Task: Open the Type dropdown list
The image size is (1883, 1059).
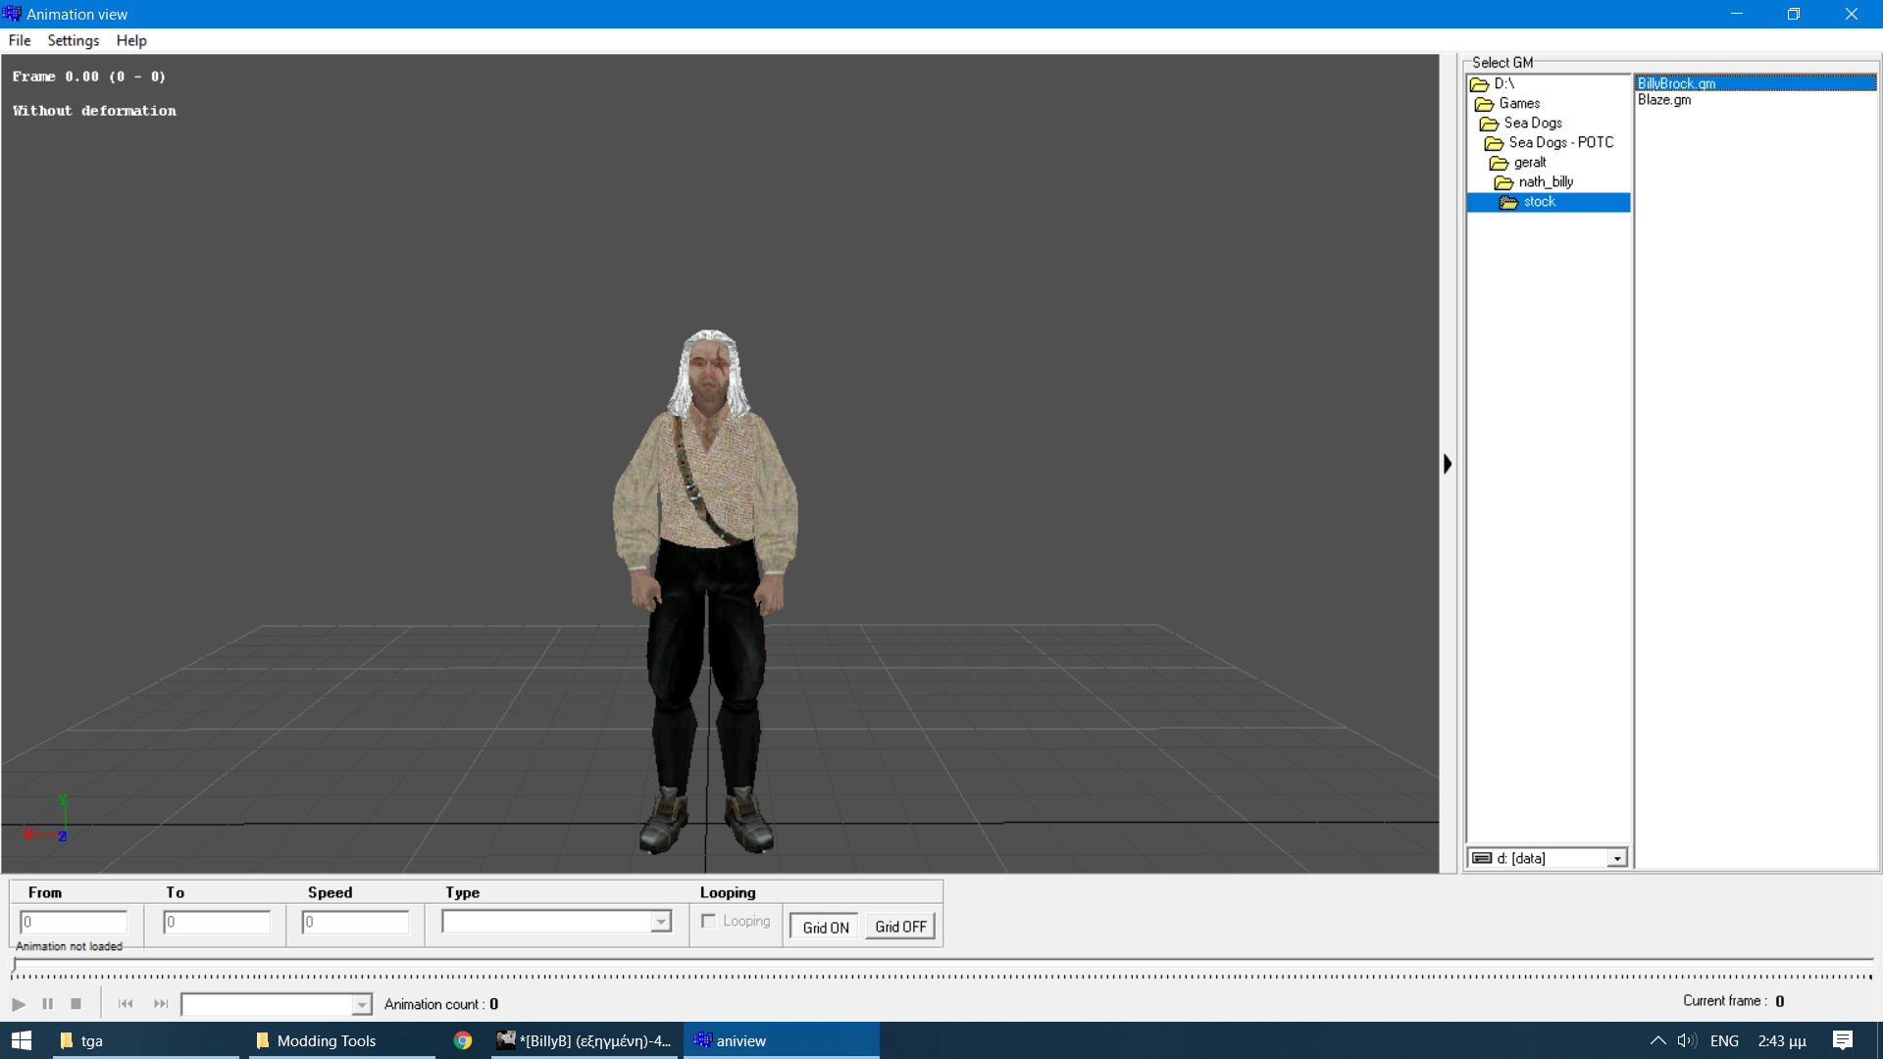Action: pos(661,922)
